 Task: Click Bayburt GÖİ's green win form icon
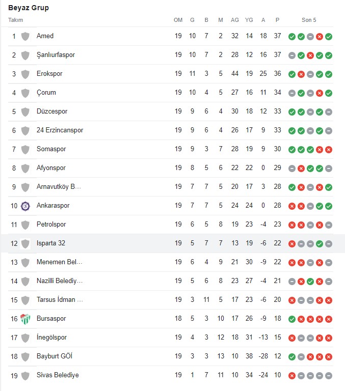(x=292, y=357)
